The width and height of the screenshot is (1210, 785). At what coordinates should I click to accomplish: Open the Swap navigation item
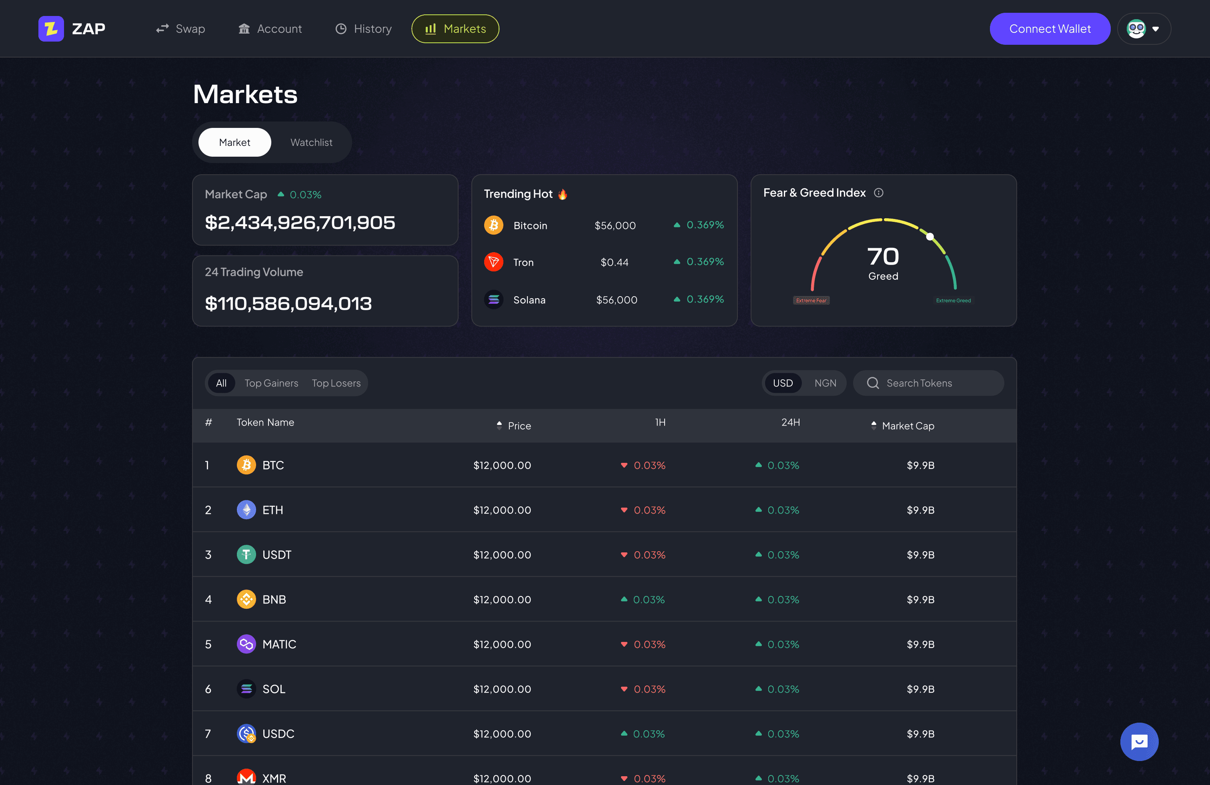(180, 29)
